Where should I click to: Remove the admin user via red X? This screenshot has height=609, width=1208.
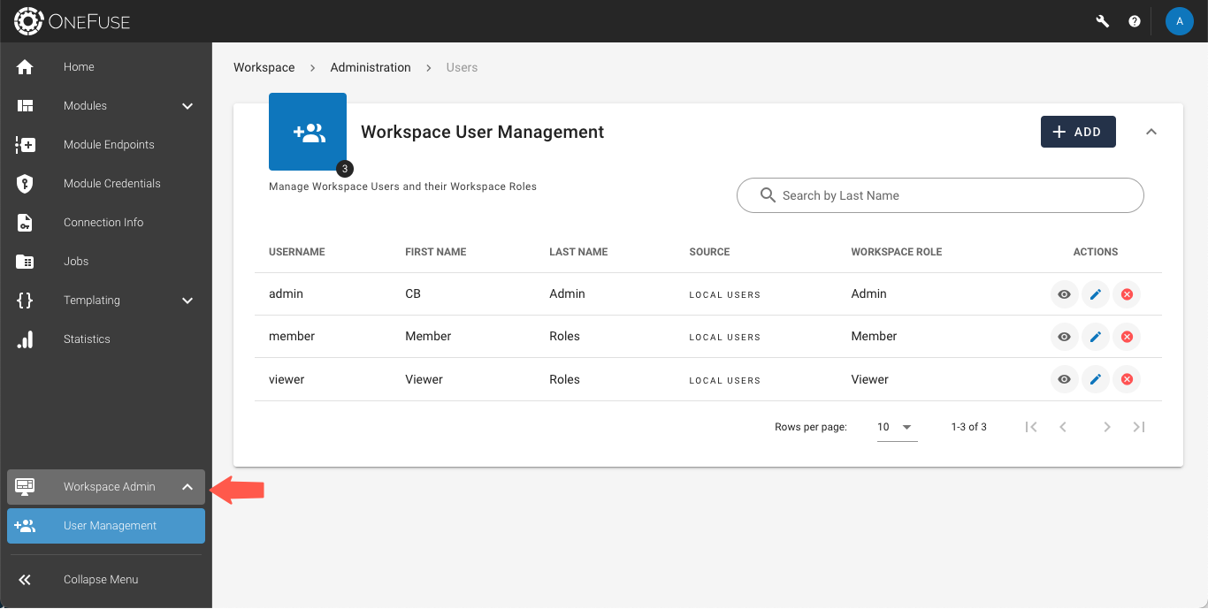click(1127, 294)
